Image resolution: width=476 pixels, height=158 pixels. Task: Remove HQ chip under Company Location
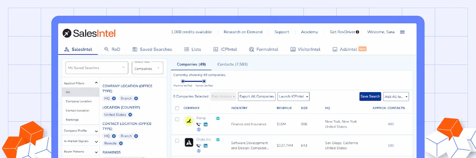(x=114, y=98)
